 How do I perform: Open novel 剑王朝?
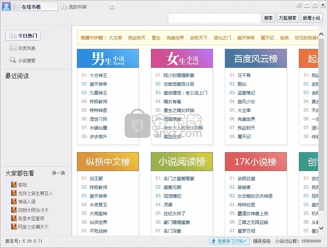coord(96,178)
